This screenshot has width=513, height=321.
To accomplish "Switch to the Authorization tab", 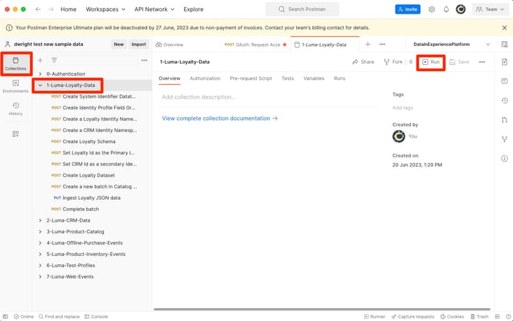I will point(205,79).
